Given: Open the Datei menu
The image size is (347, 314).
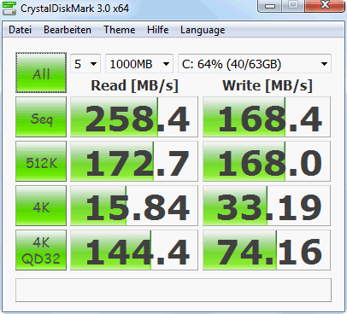Looking at the screenshot, I should click(x=20, y=30).
